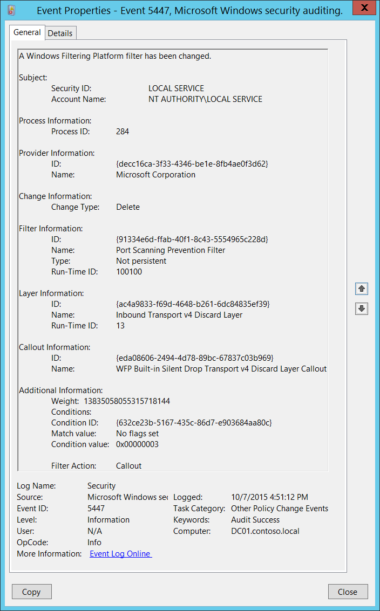Go to next event with down arrow
Viewport: 380px width, 611px height.
pyautogui.click(x=362, y=308)
